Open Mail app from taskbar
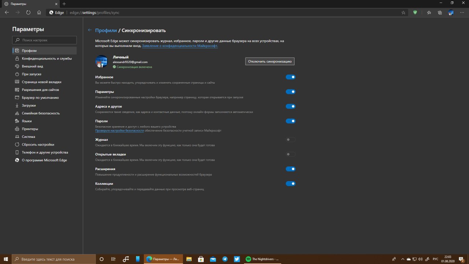This screenshot has width=469, height=264. pos(213,259)
